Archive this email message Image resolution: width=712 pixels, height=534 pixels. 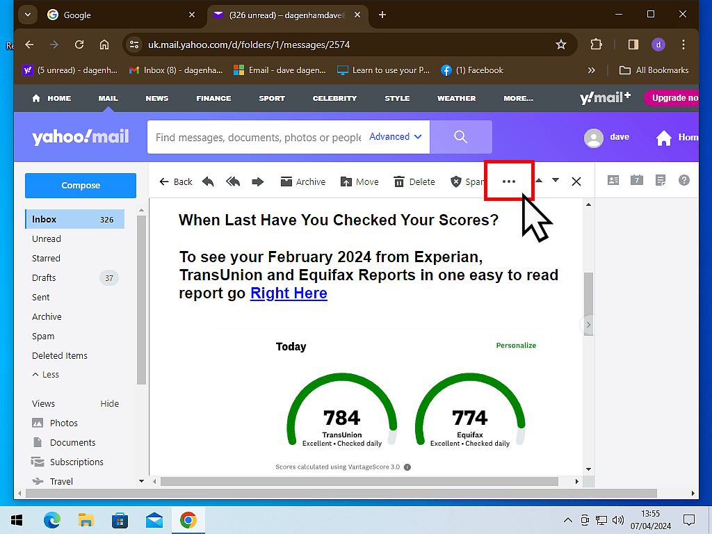302,181
